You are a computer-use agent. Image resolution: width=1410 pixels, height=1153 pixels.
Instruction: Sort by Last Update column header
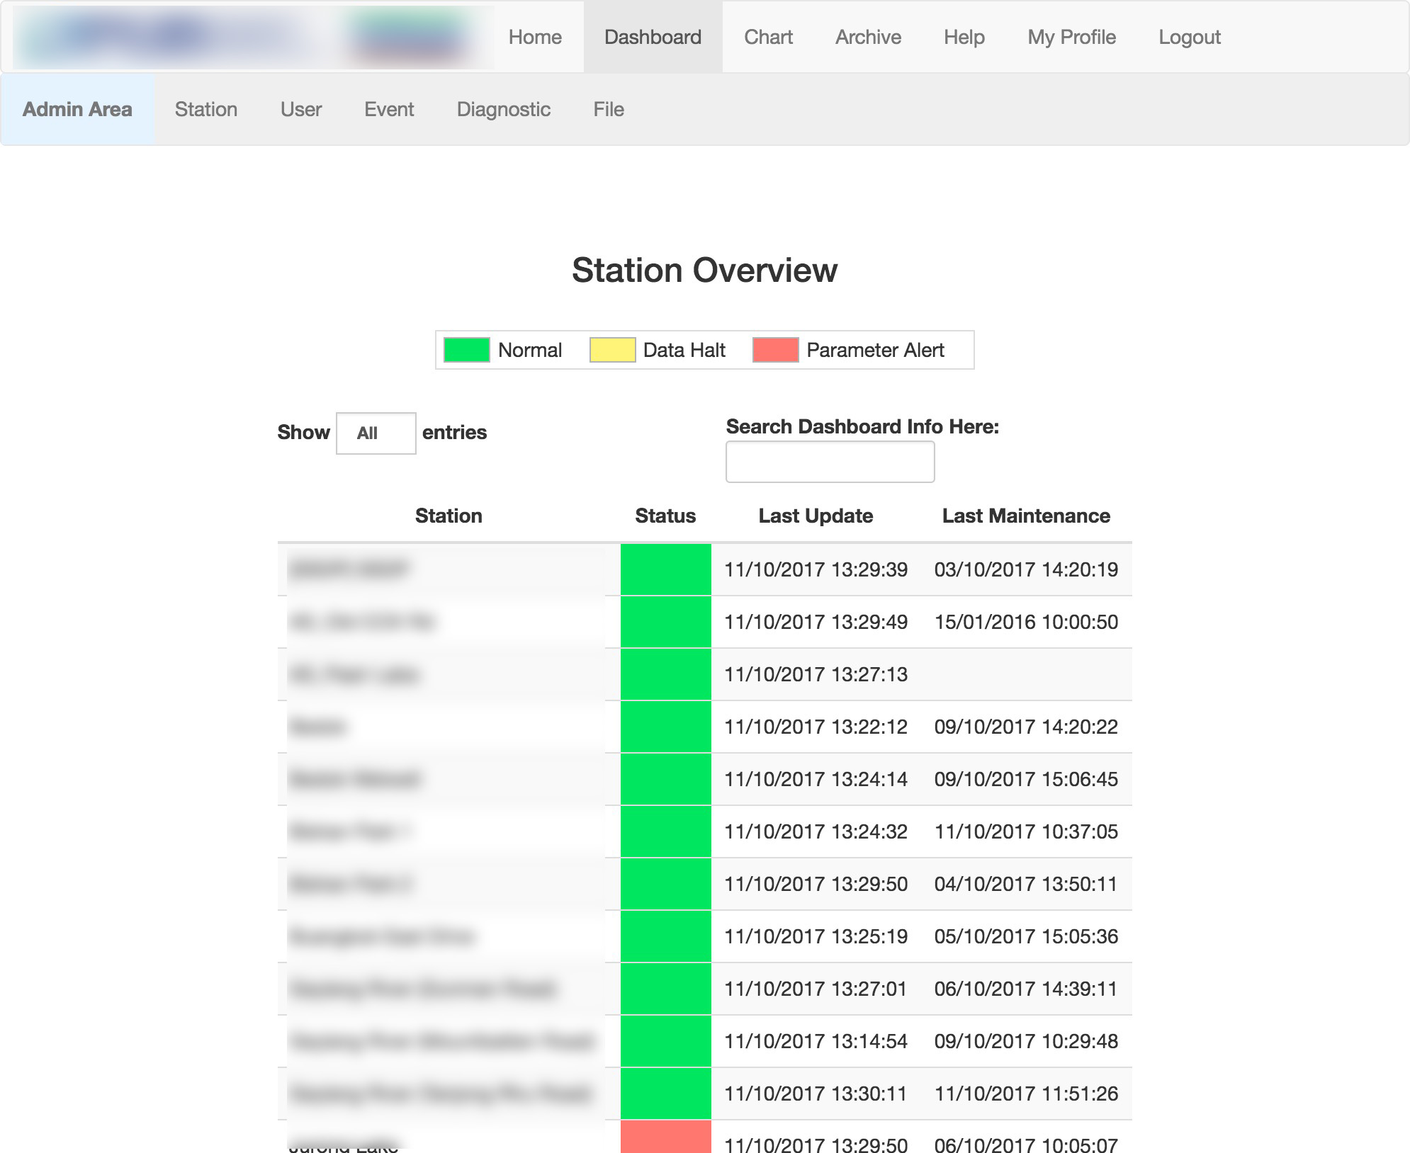click(815, 516)
